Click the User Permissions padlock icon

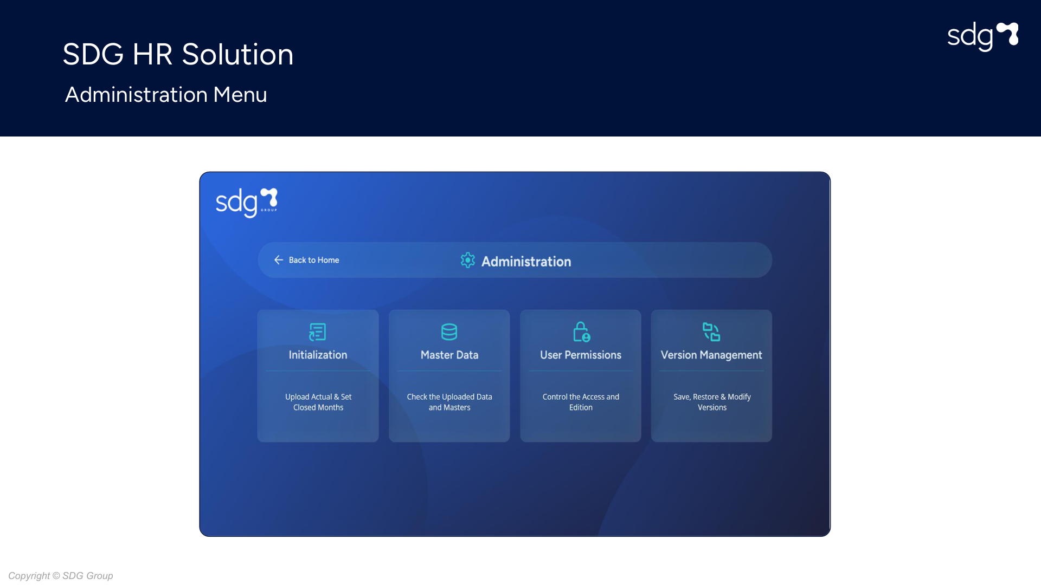581,332
